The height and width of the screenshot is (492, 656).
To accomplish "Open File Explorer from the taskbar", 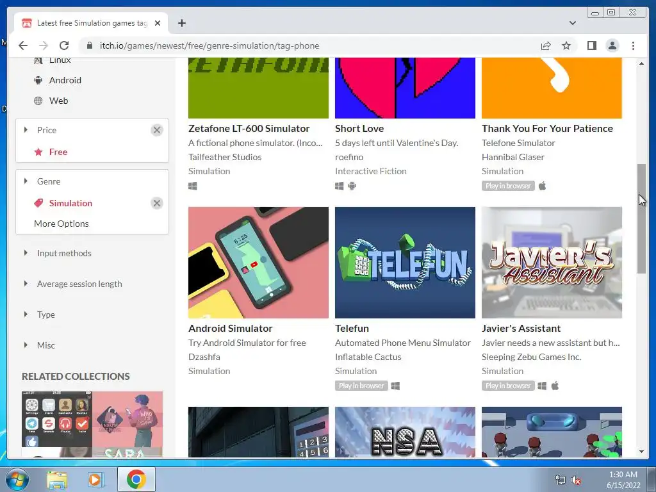I will tap(57, 479).
